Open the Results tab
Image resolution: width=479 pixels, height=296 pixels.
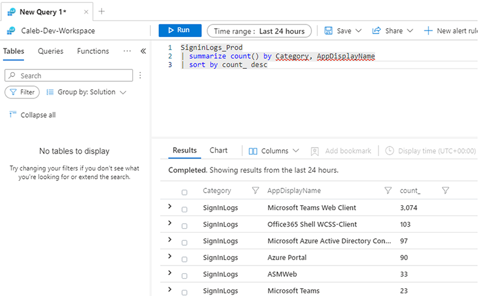tap(184, 150)
